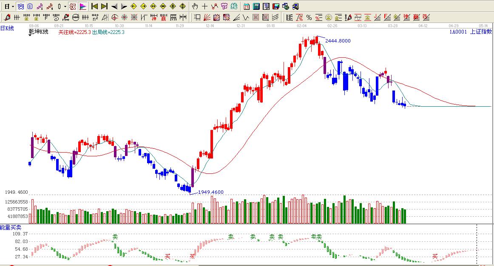Select the crosshair cursor tool
The image size is (494, 266).
pyautogui.click(x=205, y=6)
